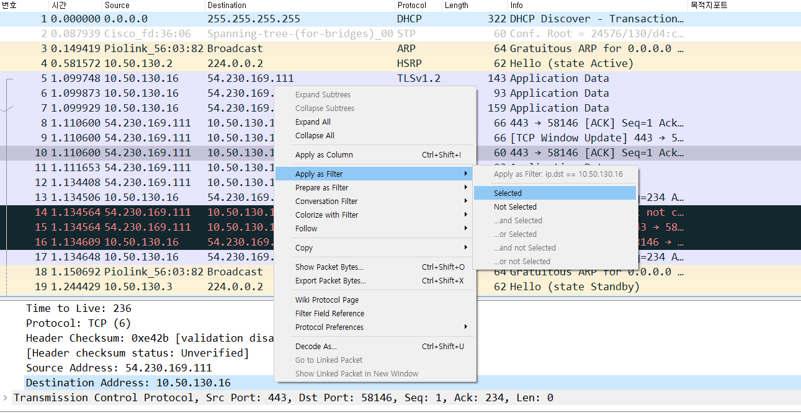This screenshot has height=413, width=801.
Task: Sort by the 번호 column header
Action: click(x=24, y=5)
